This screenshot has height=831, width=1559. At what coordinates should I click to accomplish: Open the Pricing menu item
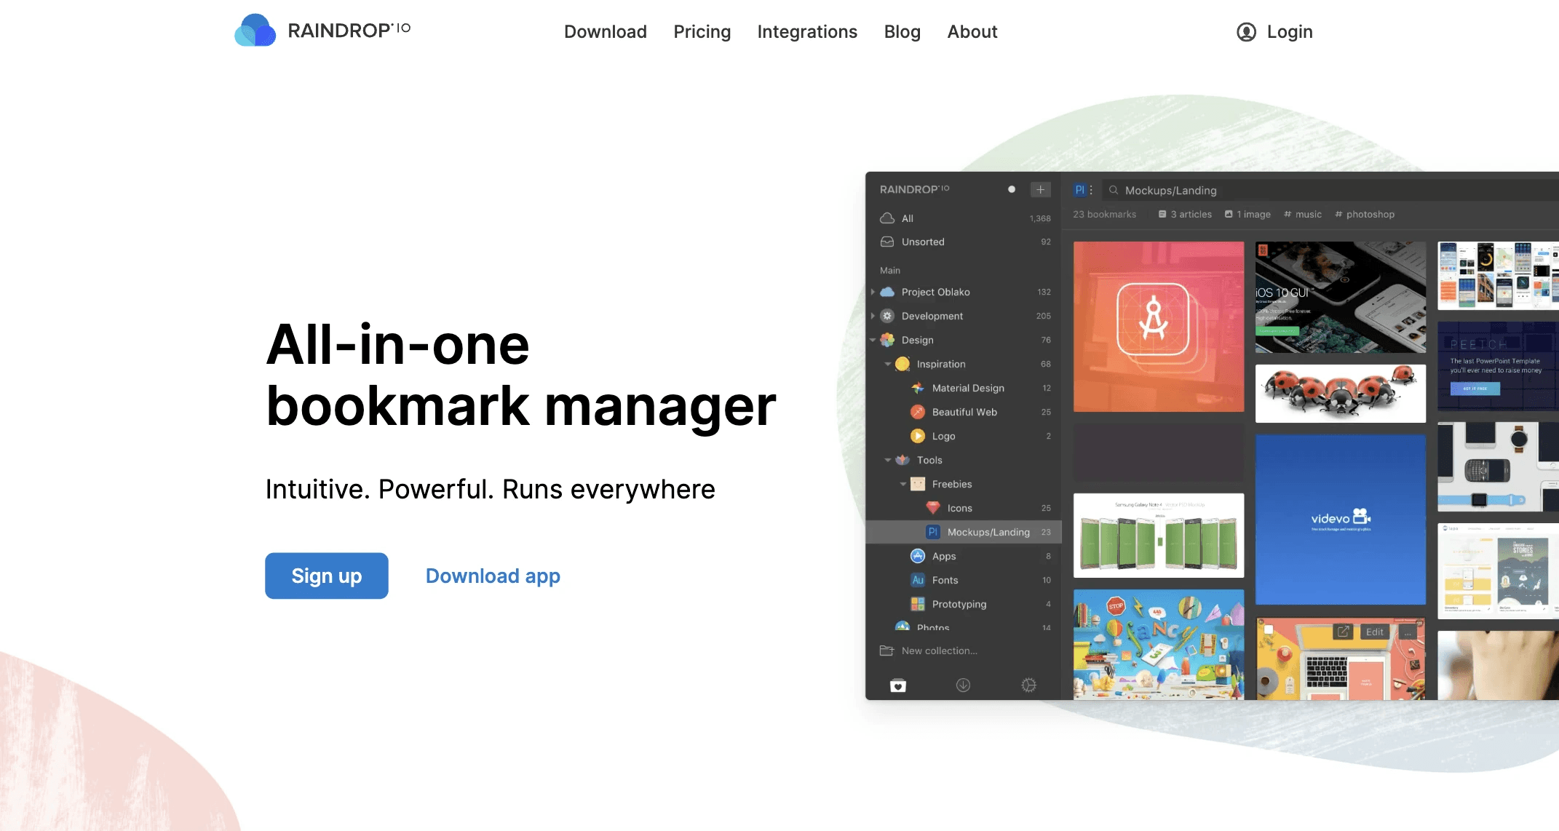702,32
